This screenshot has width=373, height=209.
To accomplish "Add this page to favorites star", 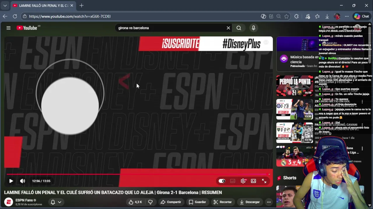I will (x=286, y=17).
